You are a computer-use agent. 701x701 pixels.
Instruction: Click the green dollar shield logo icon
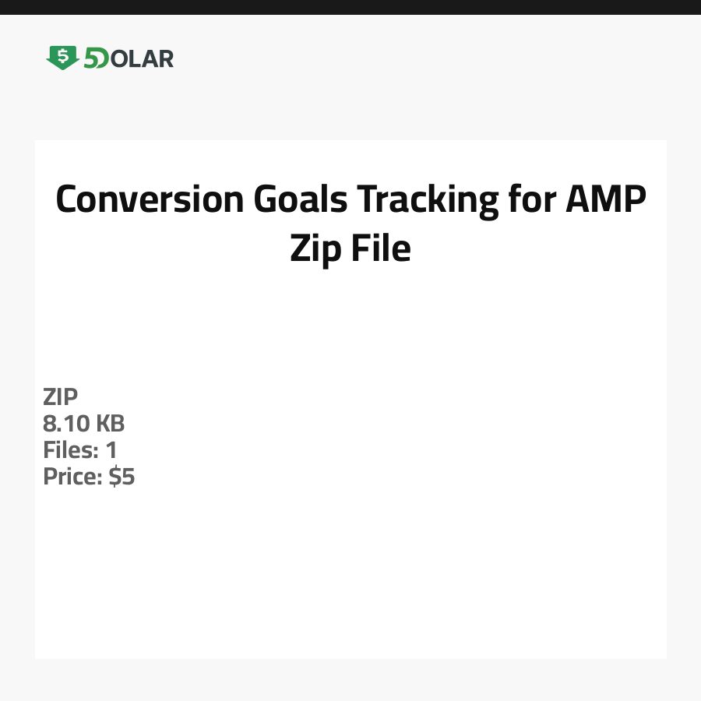62,57
